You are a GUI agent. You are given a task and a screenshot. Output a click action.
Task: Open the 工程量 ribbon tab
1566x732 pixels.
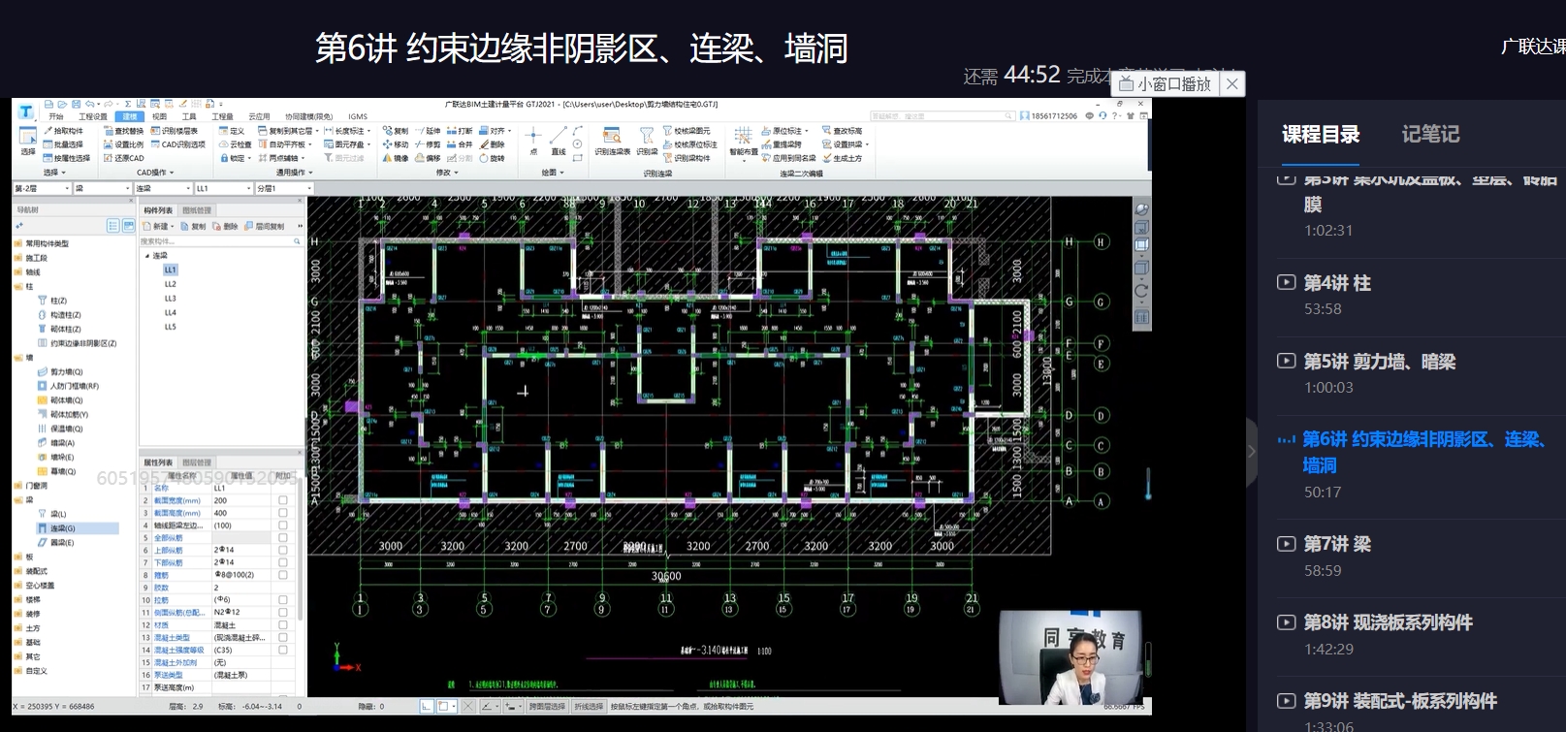tap(223, 116)
